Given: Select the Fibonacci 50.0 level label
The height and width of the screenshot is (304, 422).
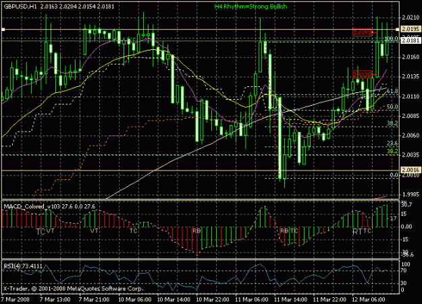Looking at the screenshot, I should point(392,107).
